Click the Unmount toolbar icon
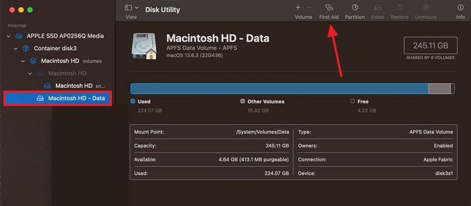 tap(426, 8)
